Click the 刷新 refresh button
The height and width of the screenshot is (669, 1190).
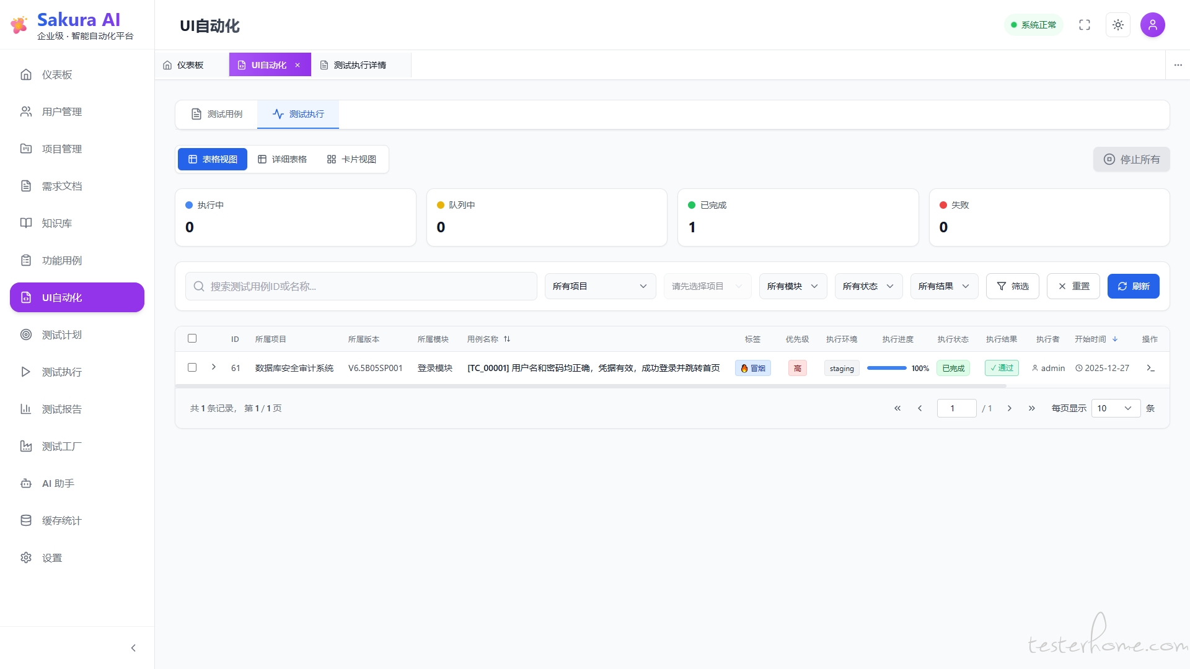click(1133, 286)
